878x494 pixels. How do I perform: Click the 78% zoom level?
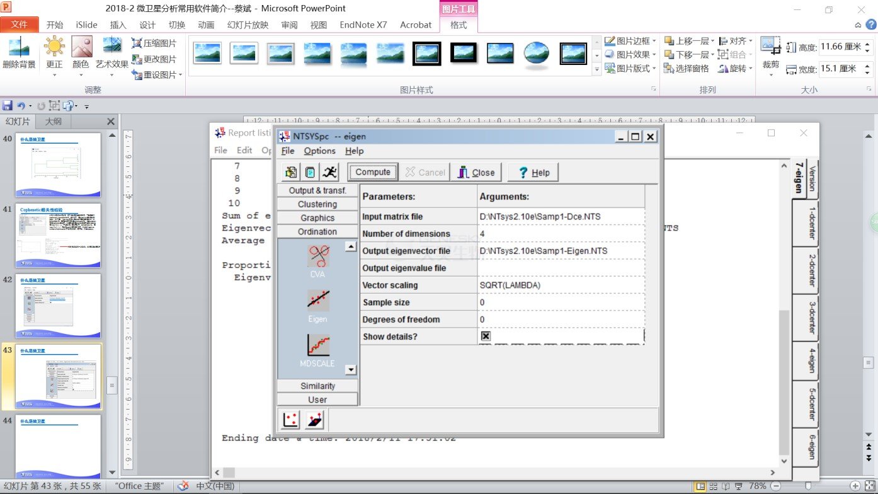coord(758,486)
